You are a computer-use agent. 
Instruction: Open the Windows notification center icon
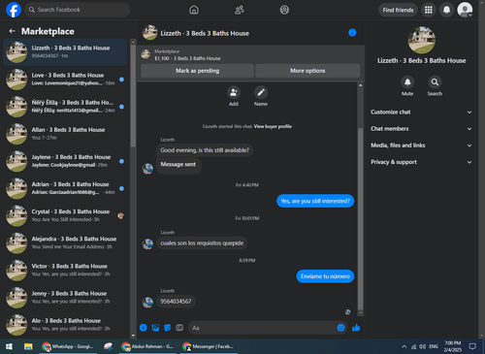coord(472,346)
